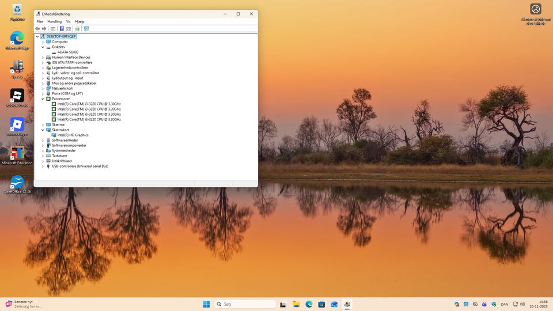Screen dimensions: 553x311
Task: Collapse the DESKTOP-09T4QEP root node
Action: (x=37, y=36)
